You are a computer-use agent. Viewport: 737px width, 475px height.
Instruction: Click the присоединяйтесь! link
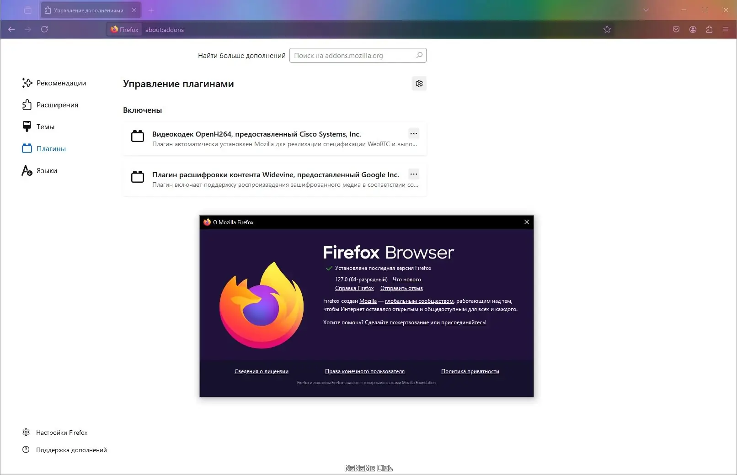point(464,322)
